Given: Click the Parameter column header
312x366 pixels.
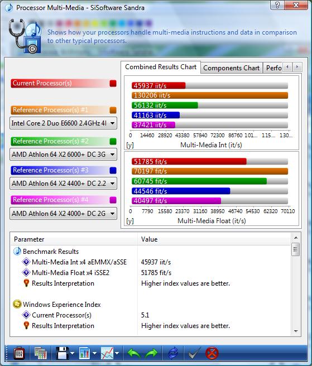Looking at the screenshot, I should [x=74, y=239].
